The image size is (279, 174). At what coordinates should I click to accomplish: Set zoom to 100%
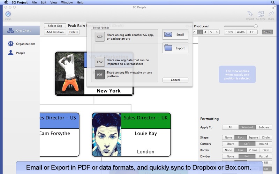[x=229, y=32]
